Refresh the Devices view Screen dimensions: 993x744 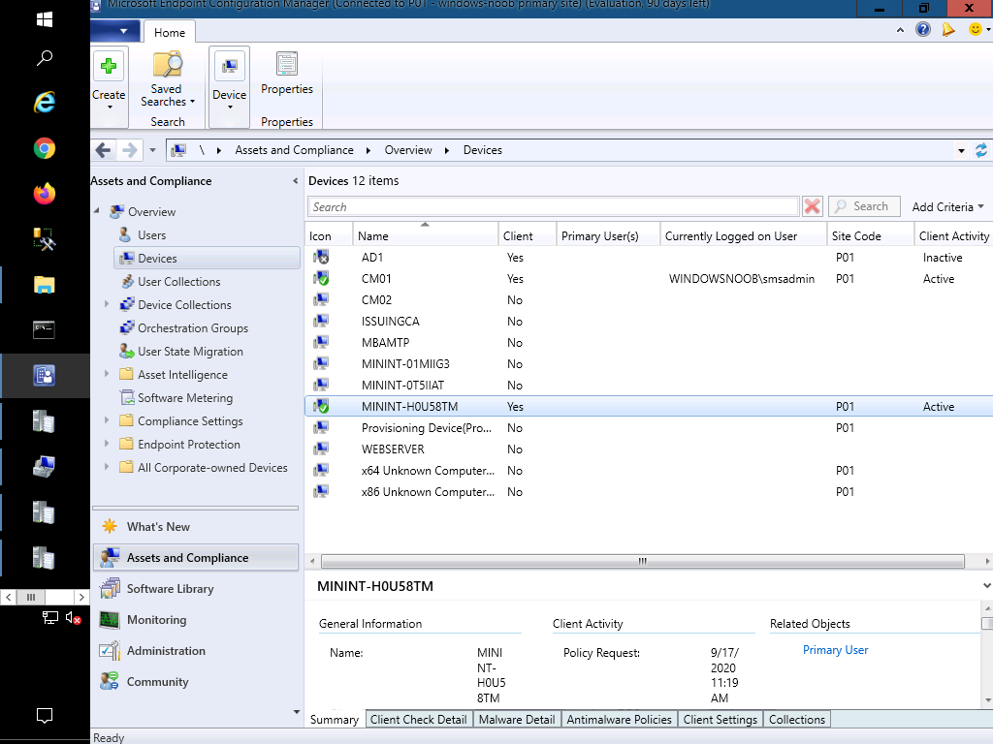pos(981,150)
